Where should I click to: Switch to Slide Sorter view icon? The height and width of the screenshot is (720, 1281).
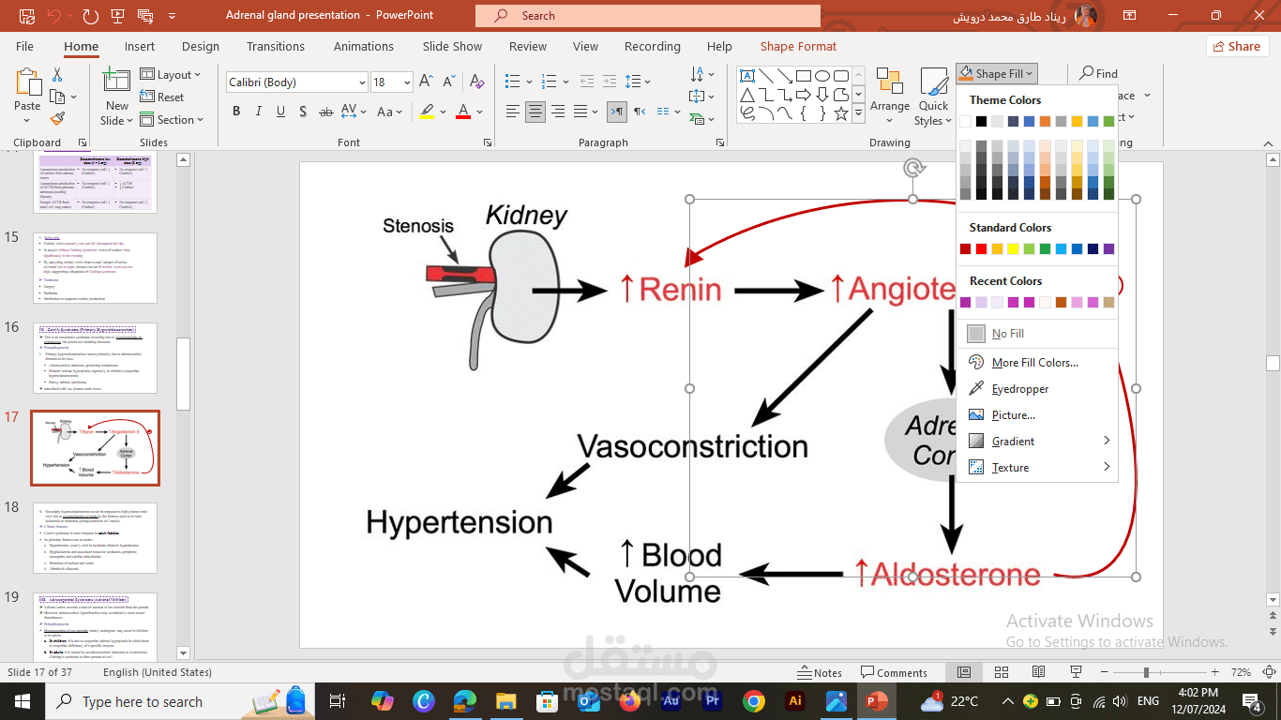(x=1002, y=672)
